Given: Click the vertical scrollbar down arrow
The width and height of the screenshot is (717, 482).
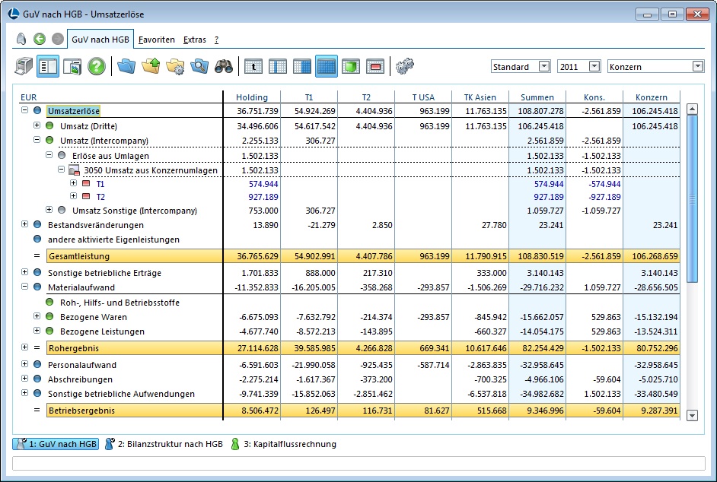Looking at the screenshot, I should (x=692, y=415).
